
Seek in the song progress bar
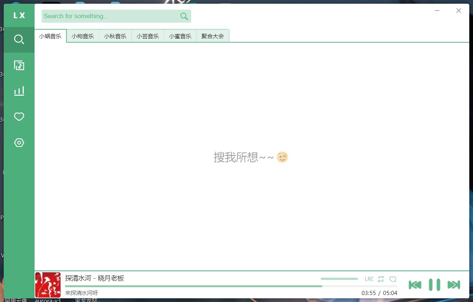click(231, 286)
